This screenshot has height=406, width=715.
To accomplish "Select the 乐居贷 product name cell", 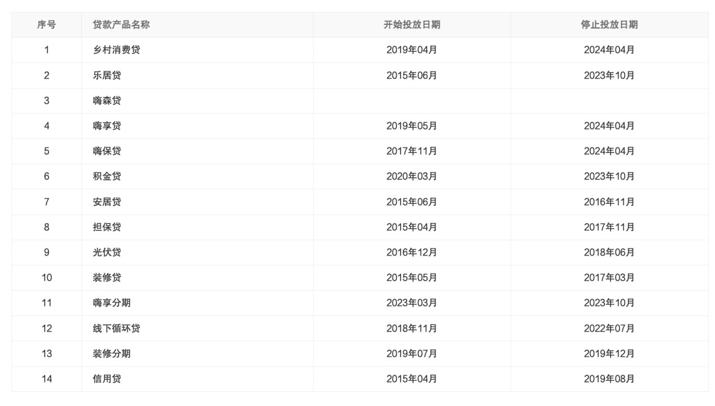I will coord(107,75).
